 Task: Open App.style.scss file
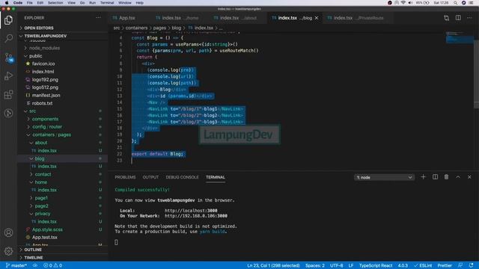coord(47,229)
